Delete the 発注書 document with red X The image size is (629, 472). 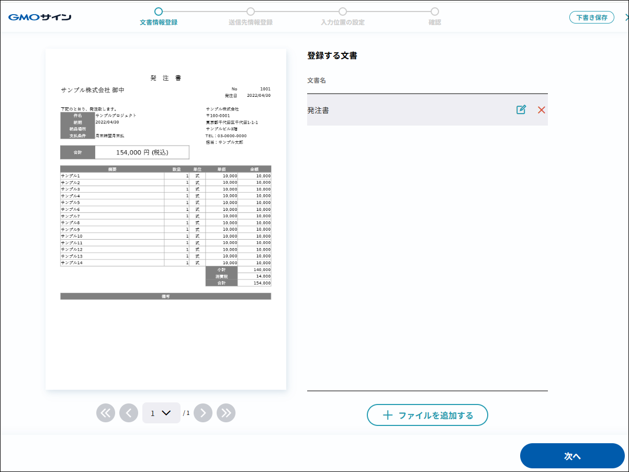point(541,110)
